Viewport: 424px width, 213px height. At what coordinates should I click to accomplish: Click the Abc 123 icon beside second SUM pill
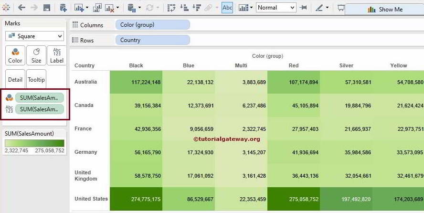tap(9, 109)
